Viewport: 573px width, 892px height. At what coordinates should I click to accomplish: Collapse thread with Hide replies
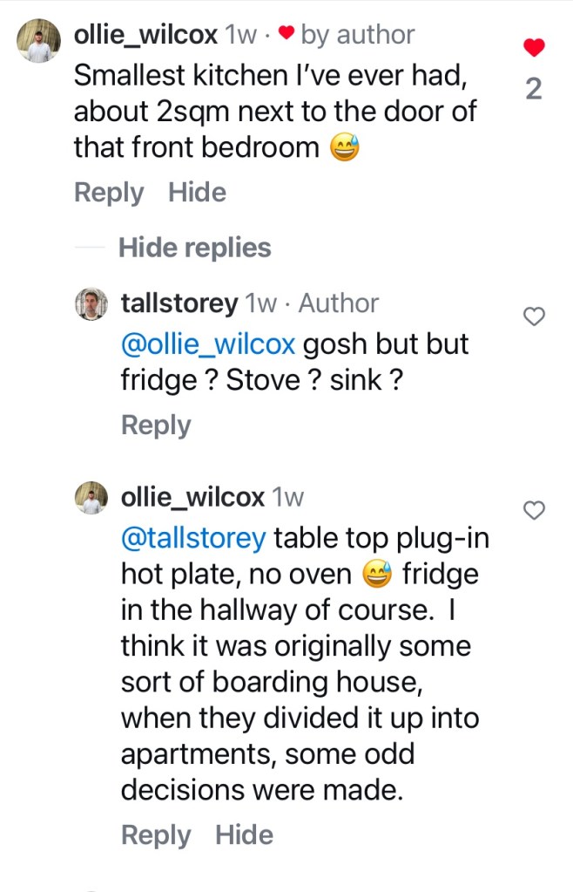point(194,248)
